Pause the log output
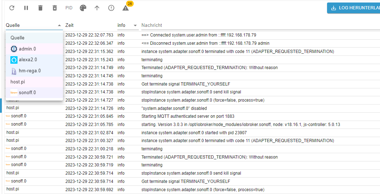The image size is (380, 194). [26, 8]
